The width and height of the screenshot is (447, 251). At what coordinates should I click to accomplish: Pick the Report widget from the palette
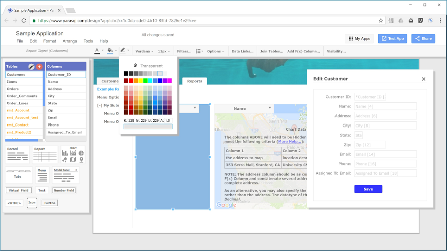pos(45,155)
